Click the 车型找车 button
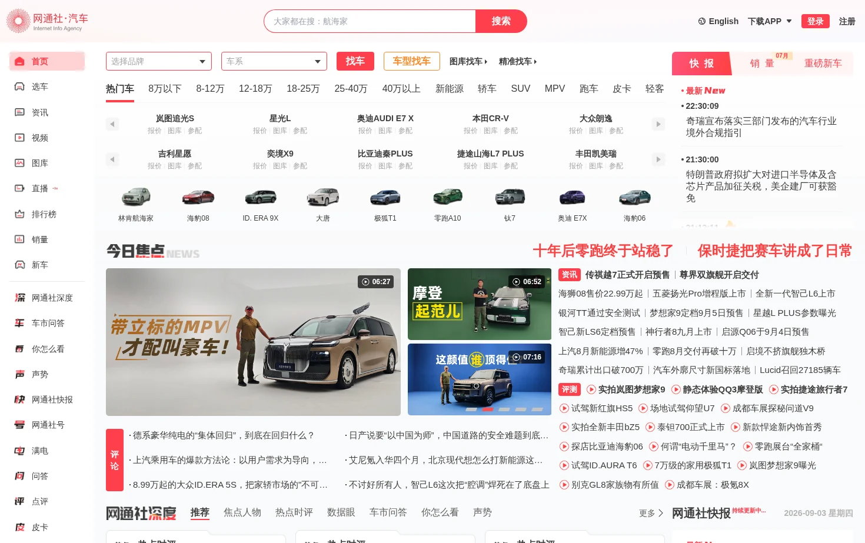The image size is (865, 543). (412, 61)
